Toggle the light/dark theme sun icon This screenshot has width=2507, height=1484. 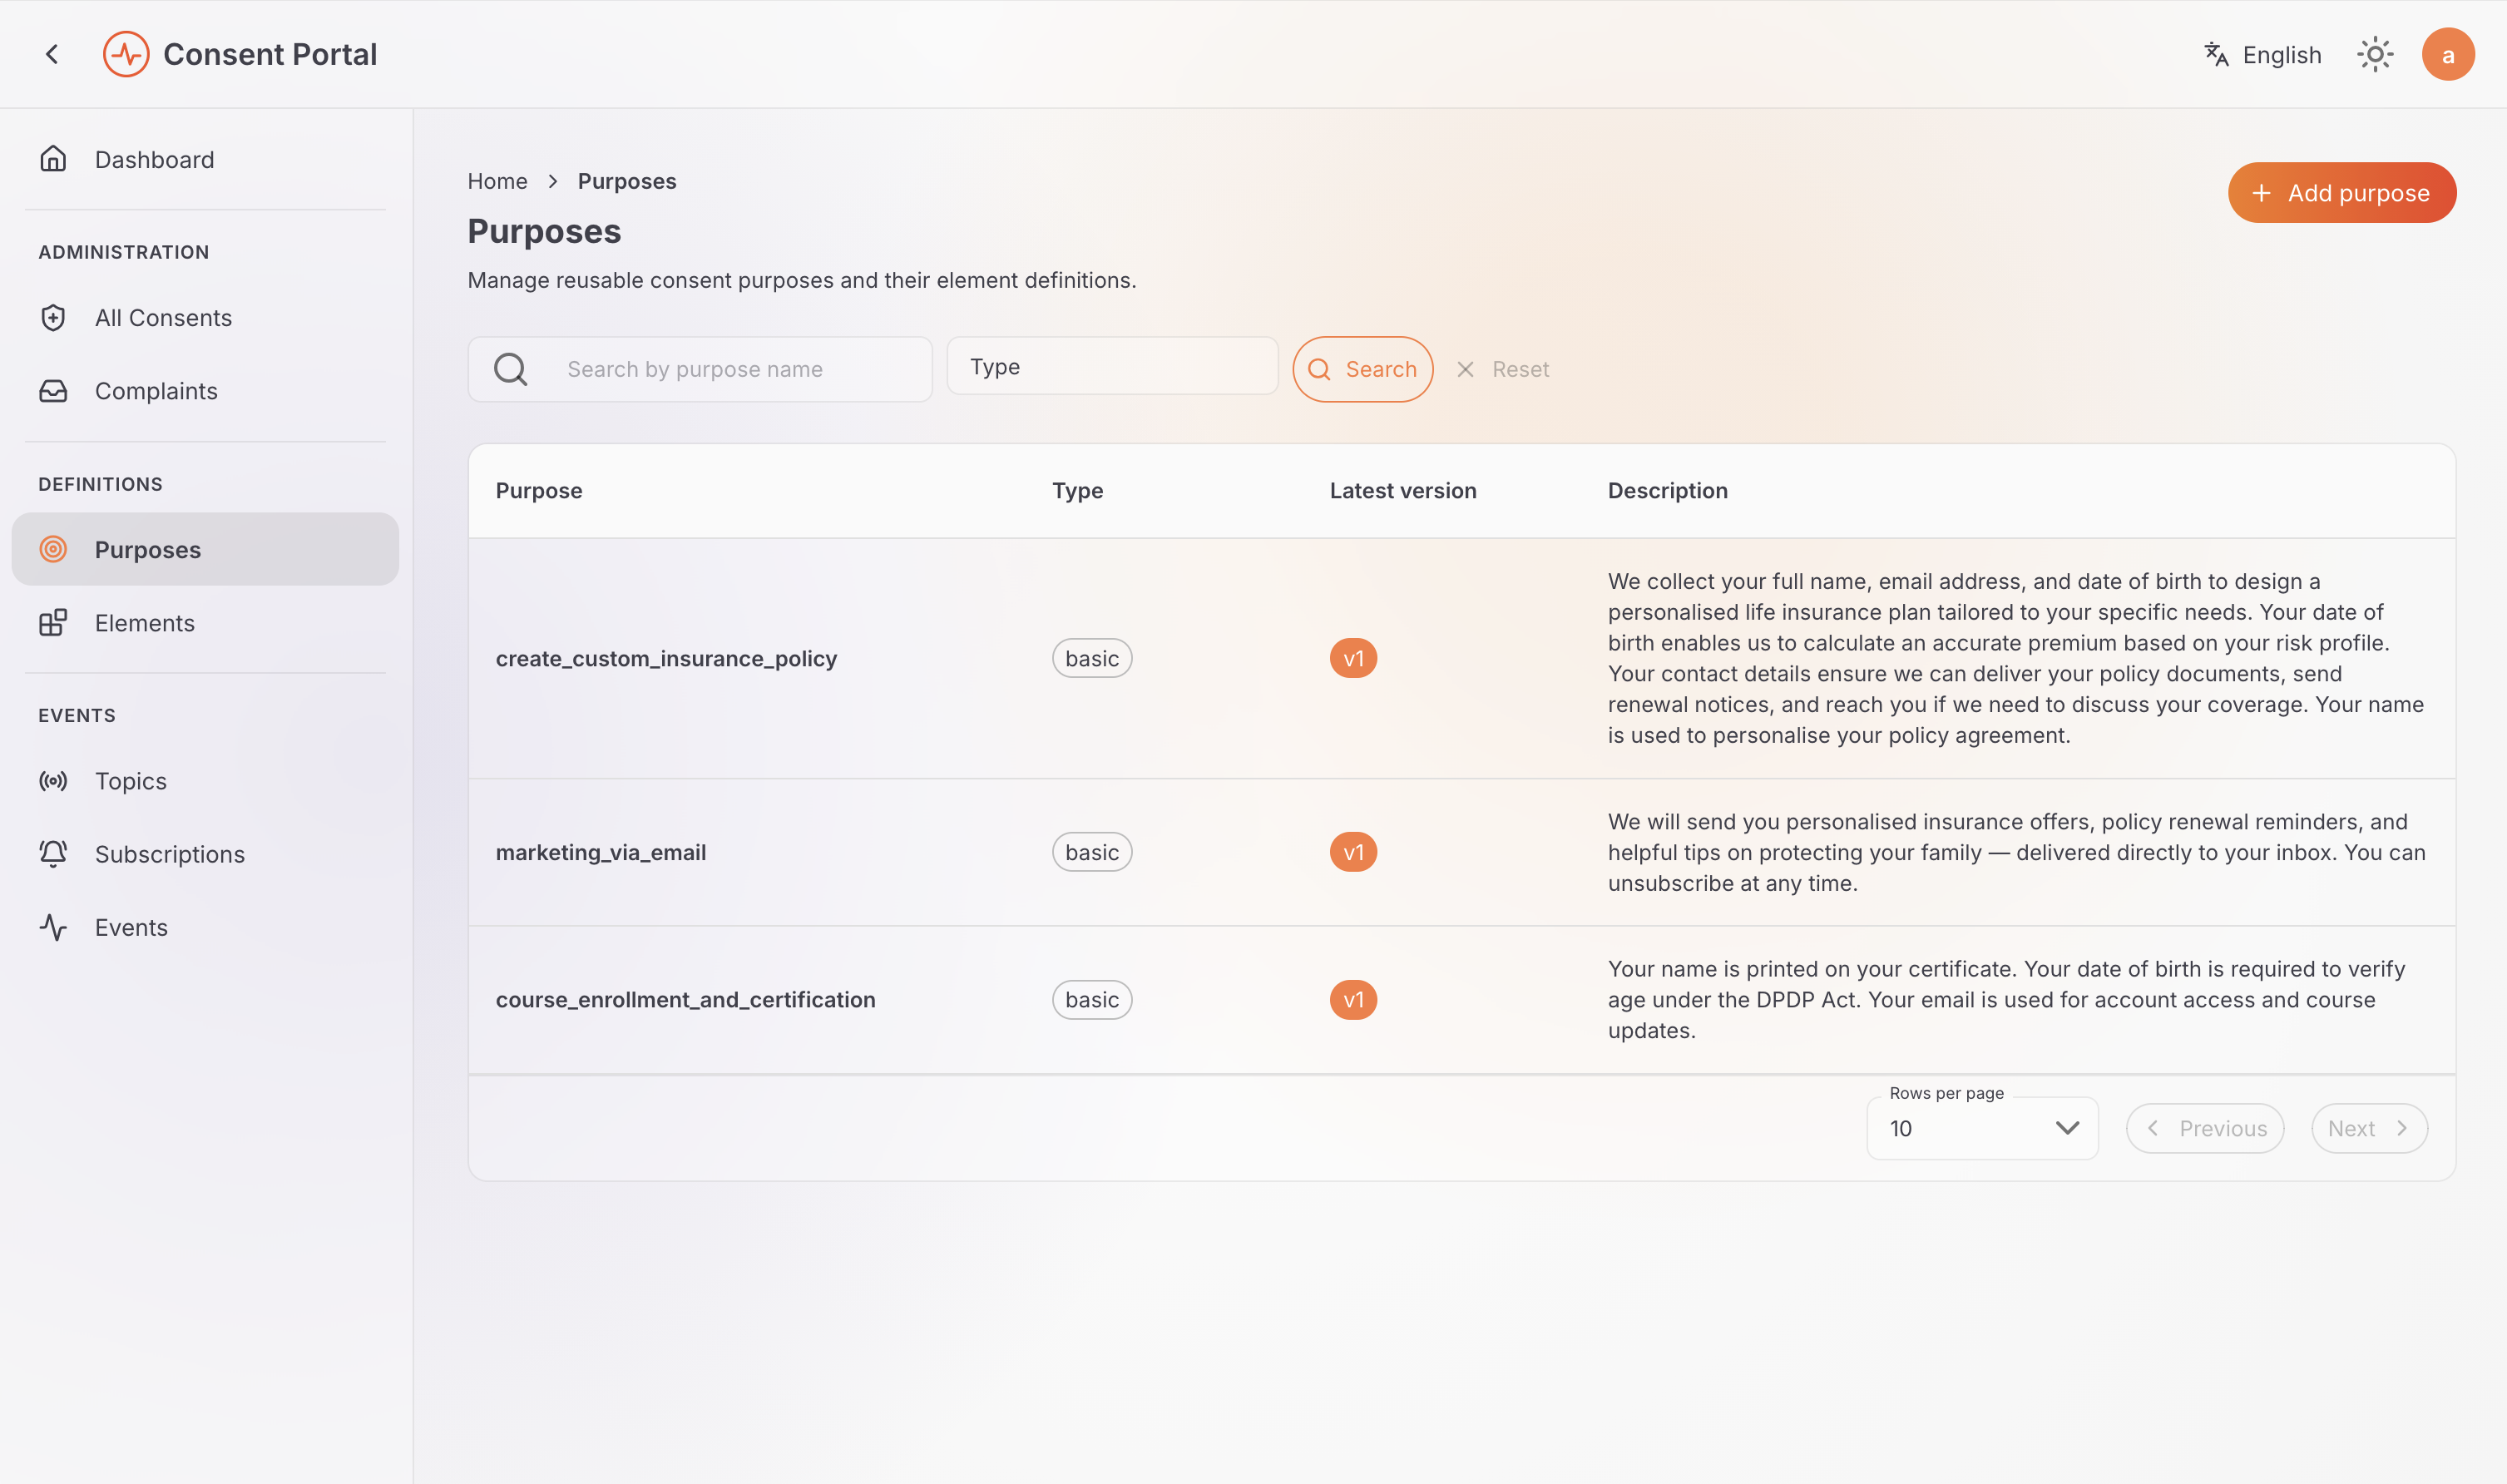[x=2375, y=54]
